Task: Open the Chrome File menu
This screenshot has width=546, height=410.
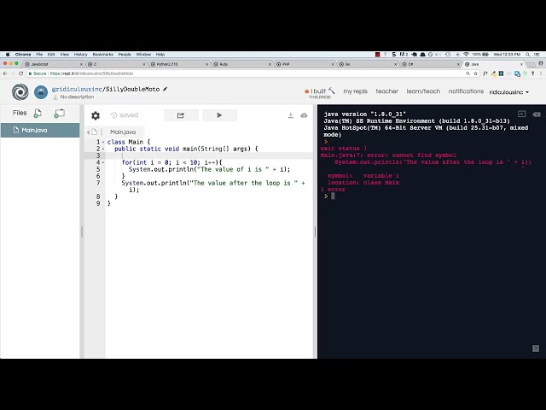Action: tap(39, 55)
